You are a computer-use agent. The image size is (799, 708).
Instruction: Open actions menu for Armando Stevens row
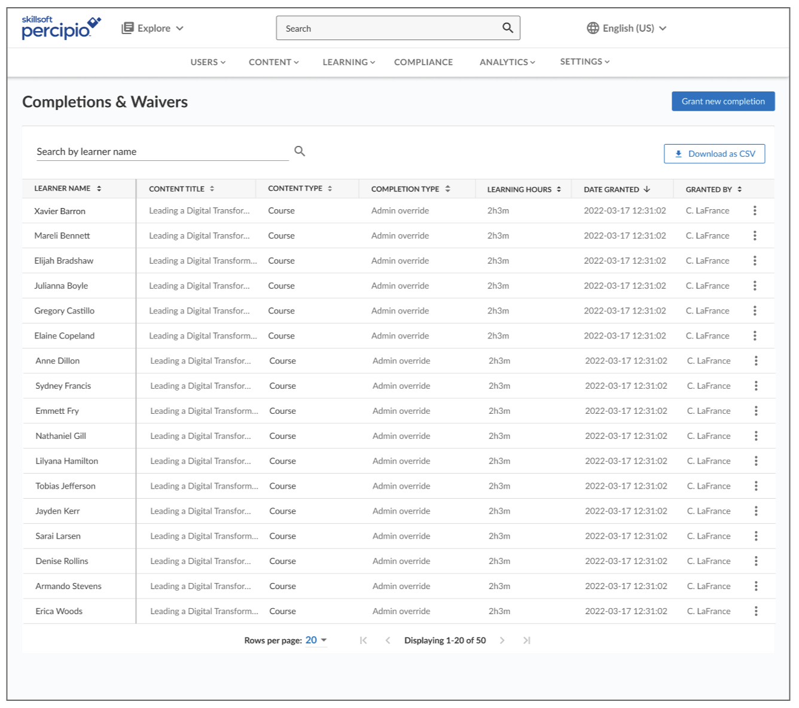[756, 586]
